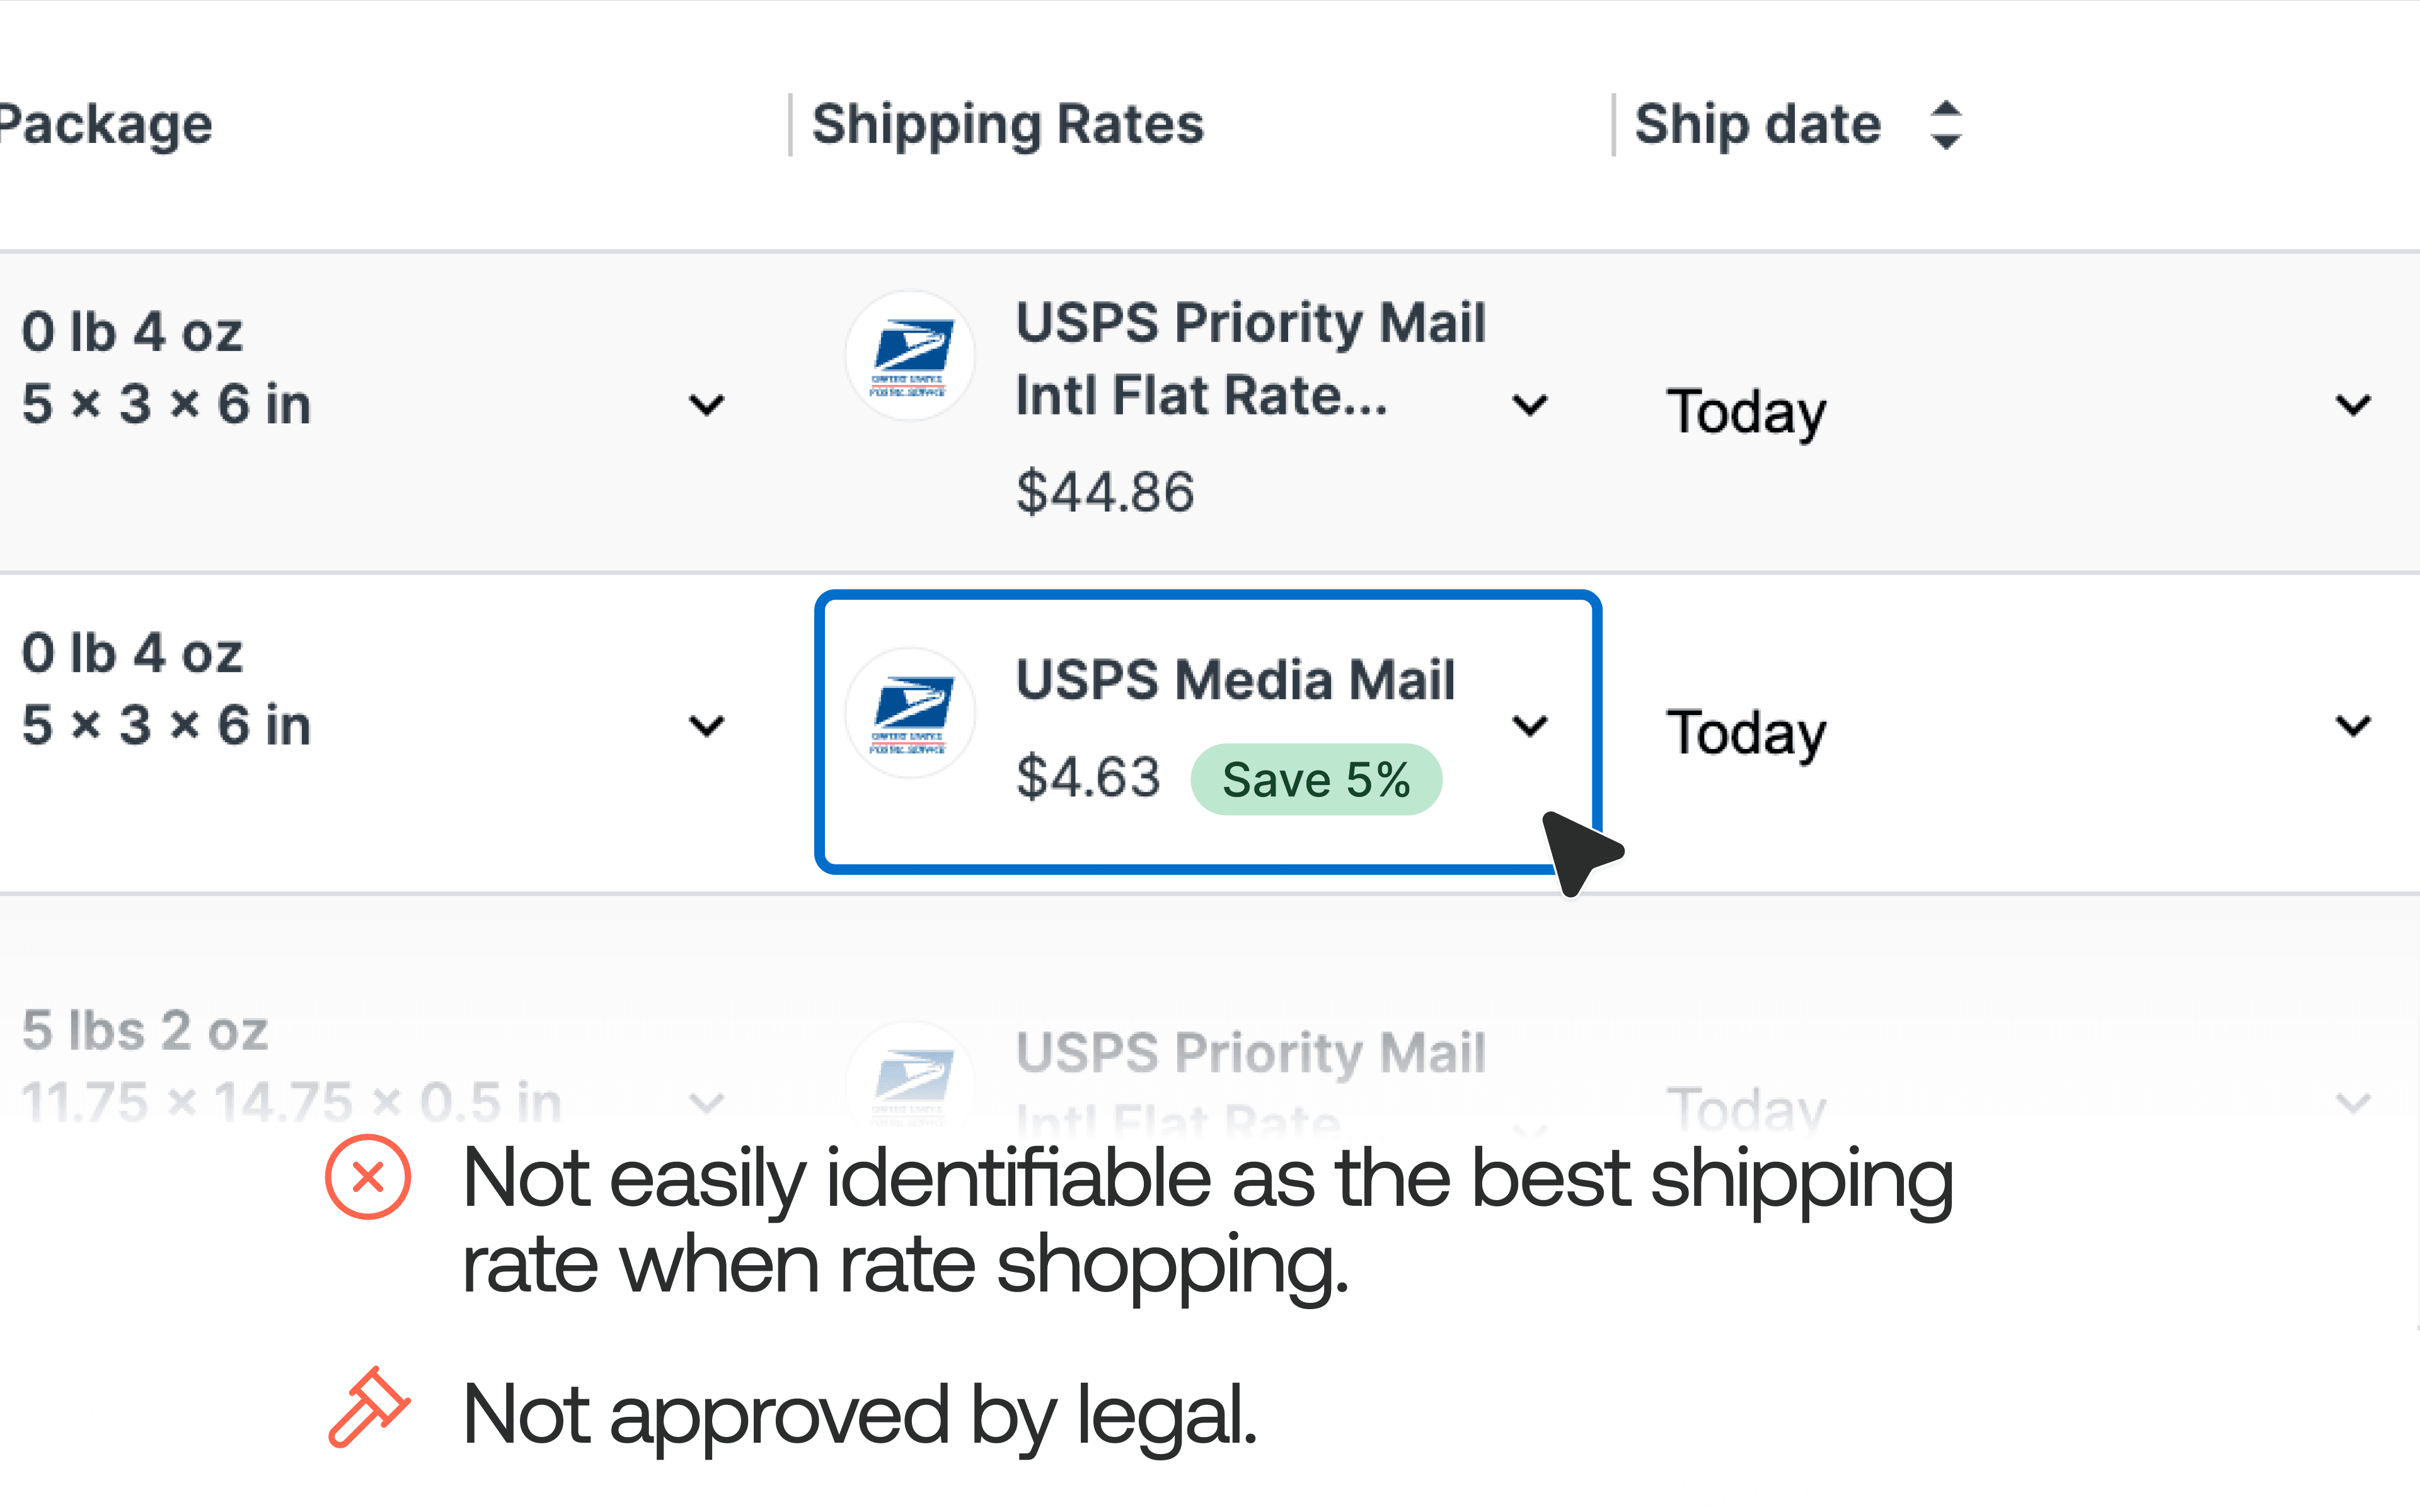Click the $44.86 rate price
This screenshot has height=1512, width=2420.
(x=1105, y=492)
